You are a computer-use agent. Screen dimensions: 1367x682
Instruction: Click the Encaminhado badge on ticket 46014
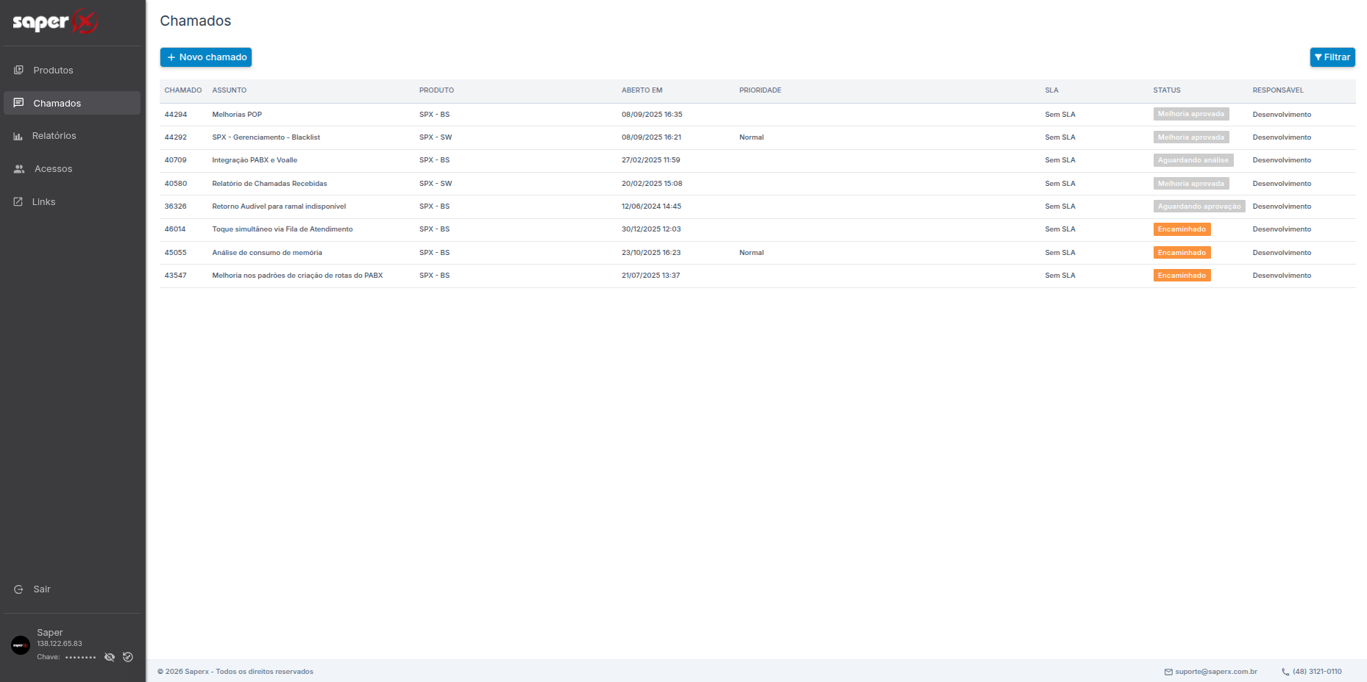pos(1182,229)
